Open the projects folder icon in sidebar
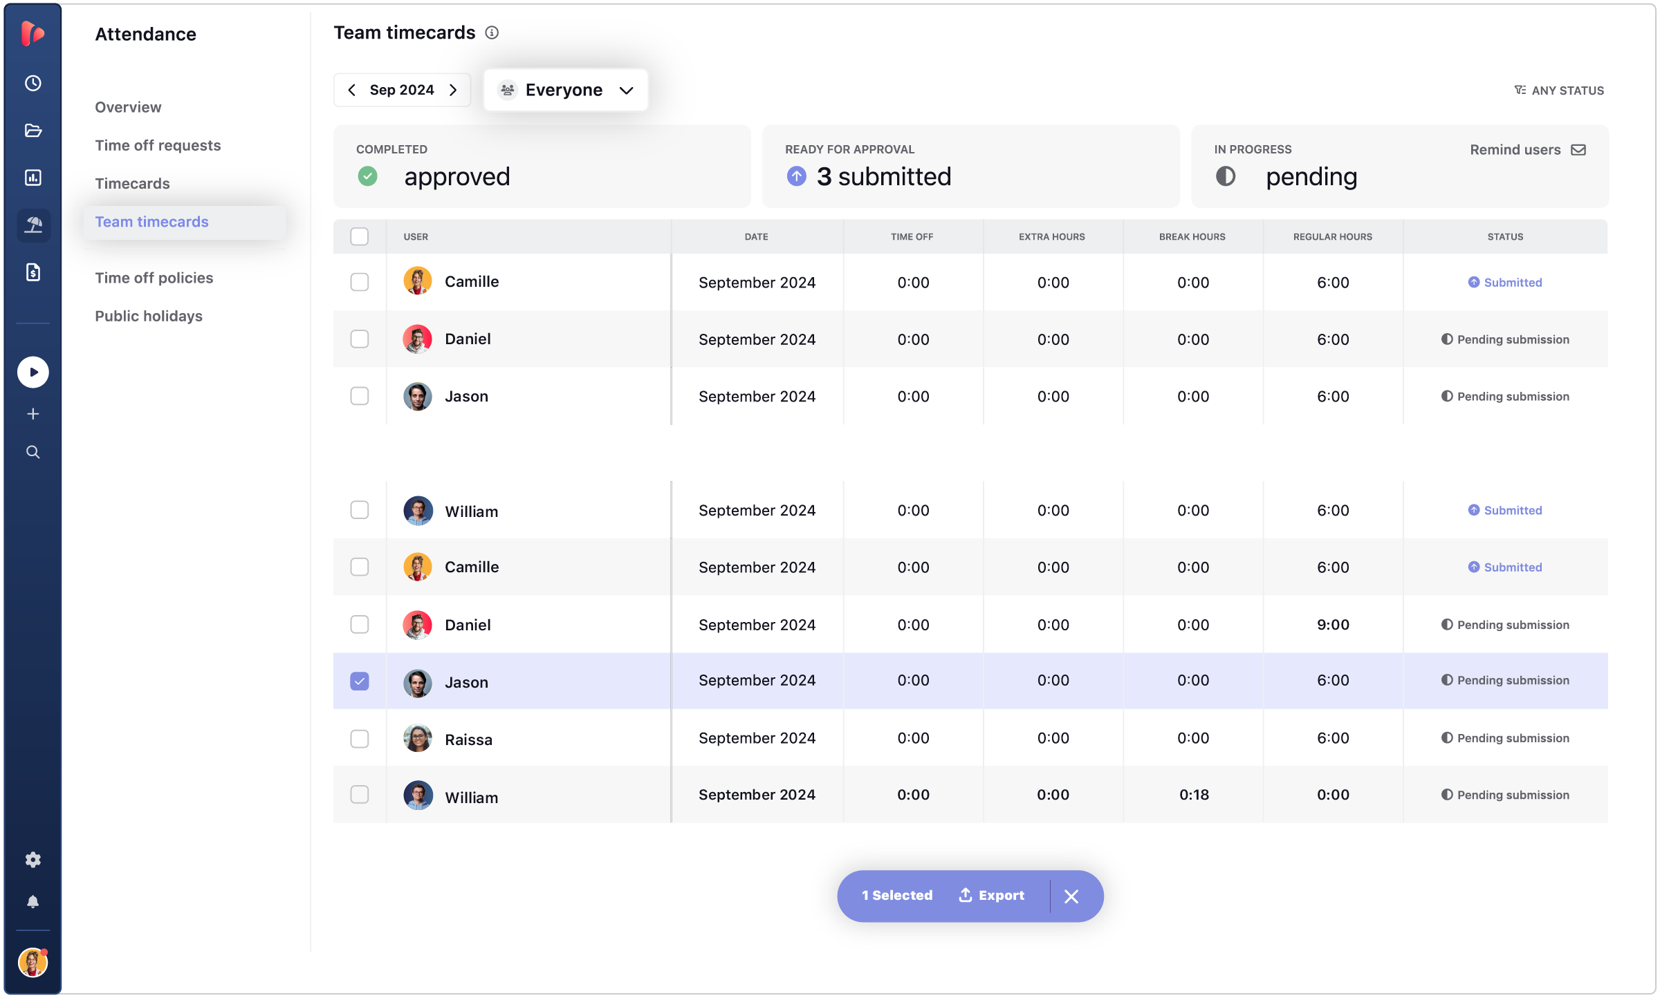This screenshot has height=998, width=1660. point(33,131)
